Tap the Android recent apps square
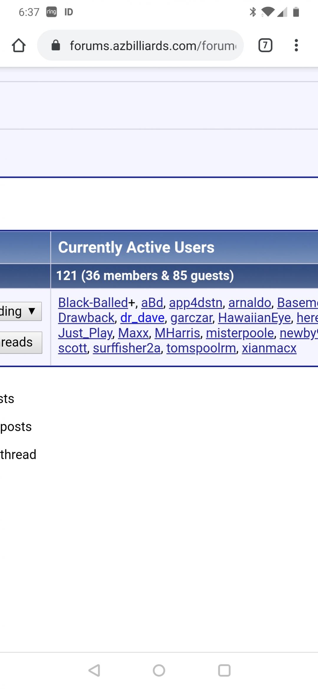Screen dimensions: 318x689 [x=224, y=670]
